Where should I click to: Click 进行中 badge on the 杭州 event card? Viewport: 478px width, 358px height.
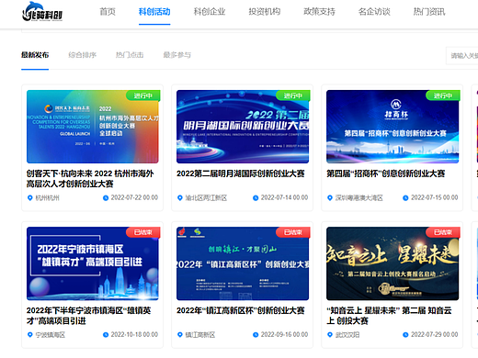click(x=143, y=95)
